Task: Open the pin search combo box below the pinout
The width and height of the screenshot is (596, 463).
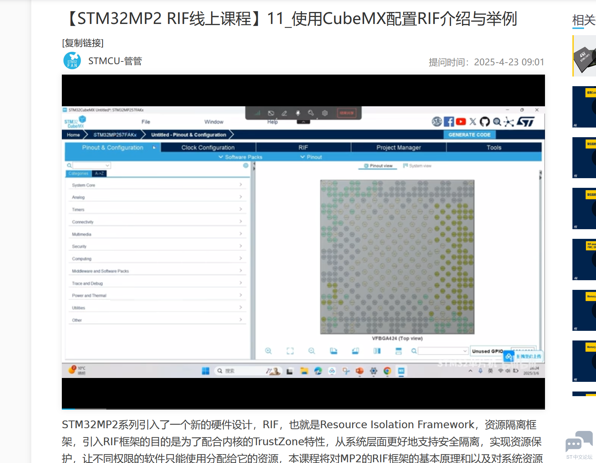Action: coord(443,351)
